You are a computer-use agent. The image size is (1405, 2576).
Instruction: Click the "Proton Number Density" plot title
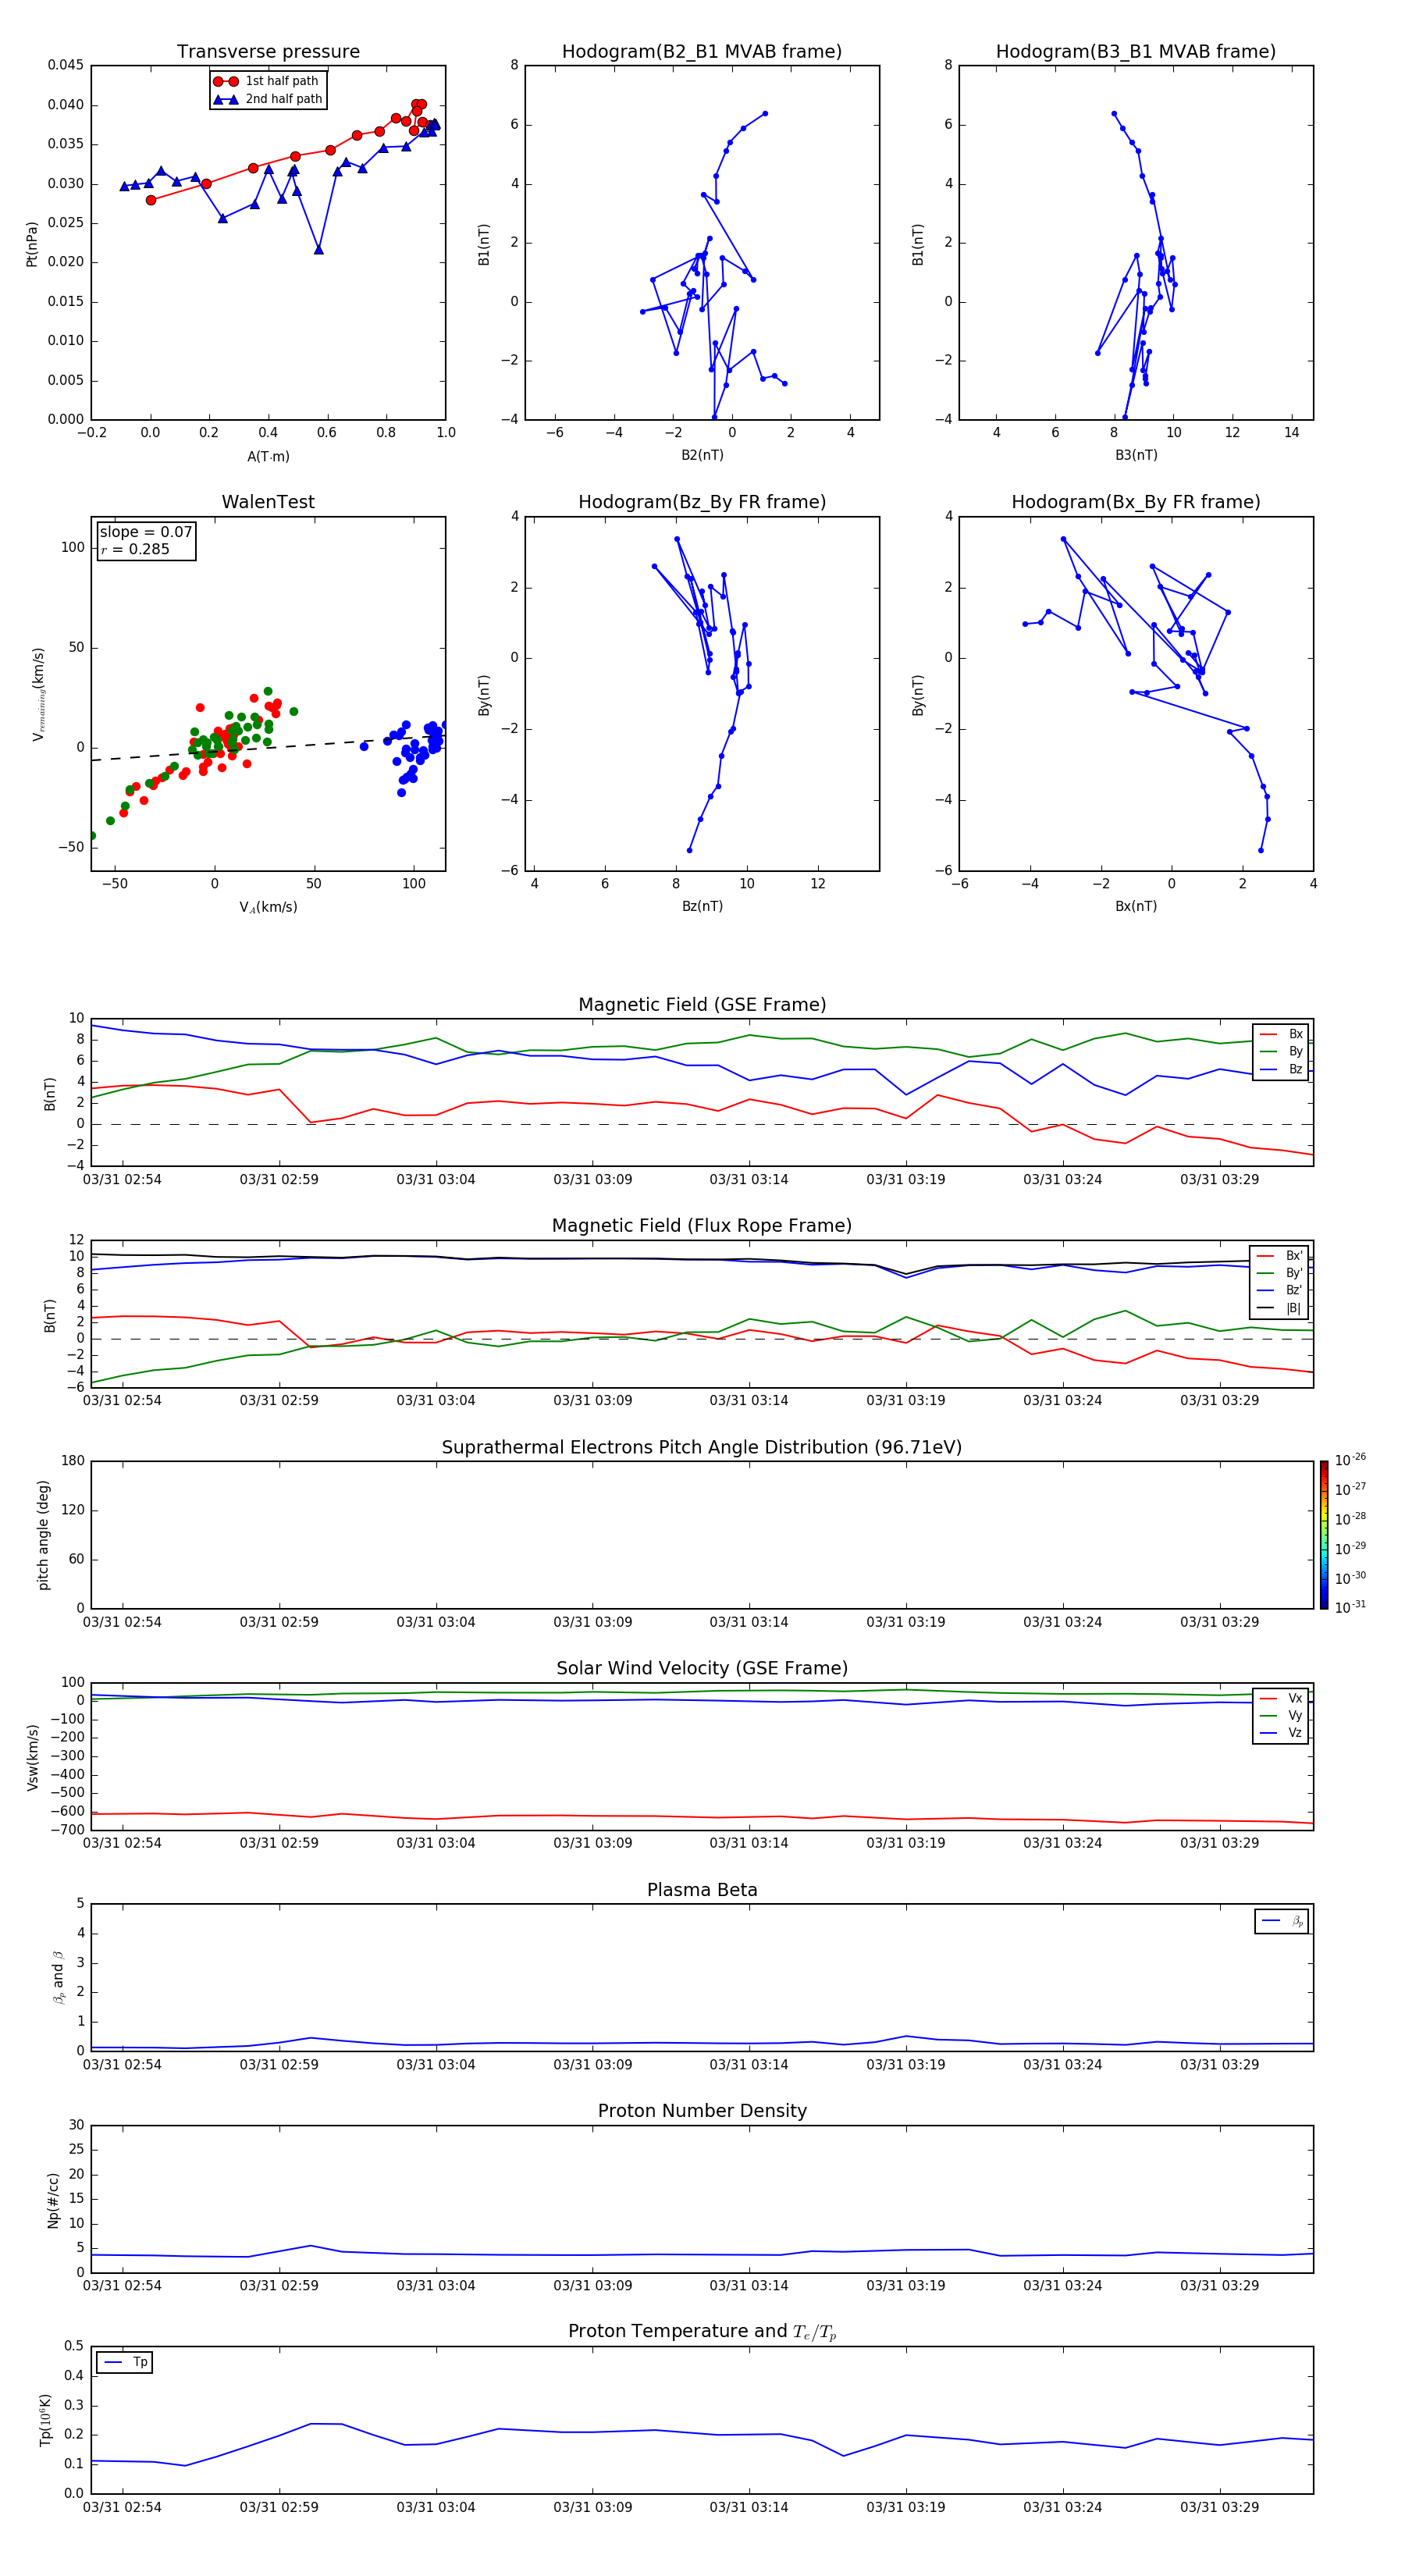point(702,2111)
